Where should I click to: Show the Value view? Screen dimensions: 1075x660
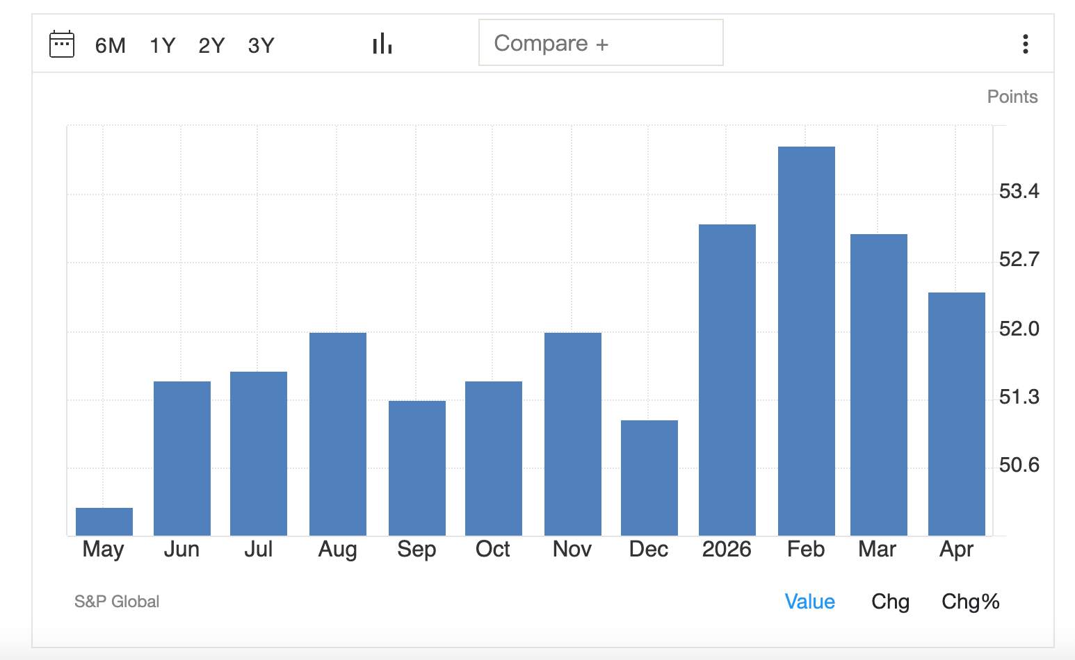pyautogui.click(x=809, y=601)
